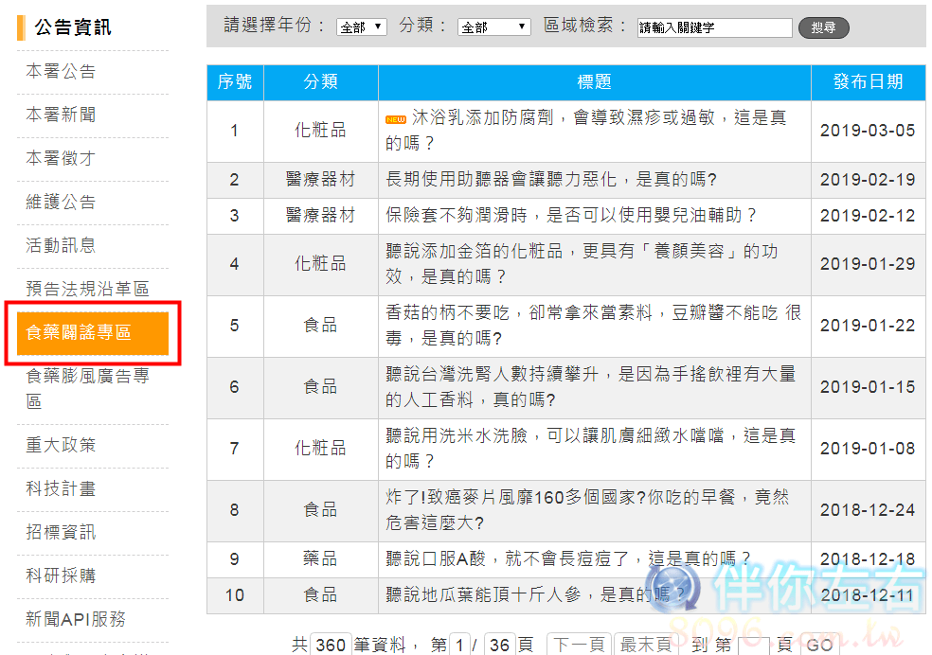
Task: Go to 科研採購 in the sidebar
Action: [x=61, y=575]
